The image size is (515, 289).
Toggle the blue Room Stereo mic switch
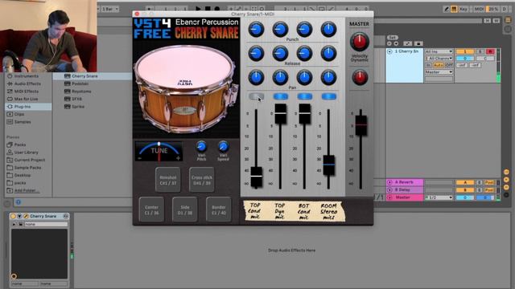[x=329, y=96]
